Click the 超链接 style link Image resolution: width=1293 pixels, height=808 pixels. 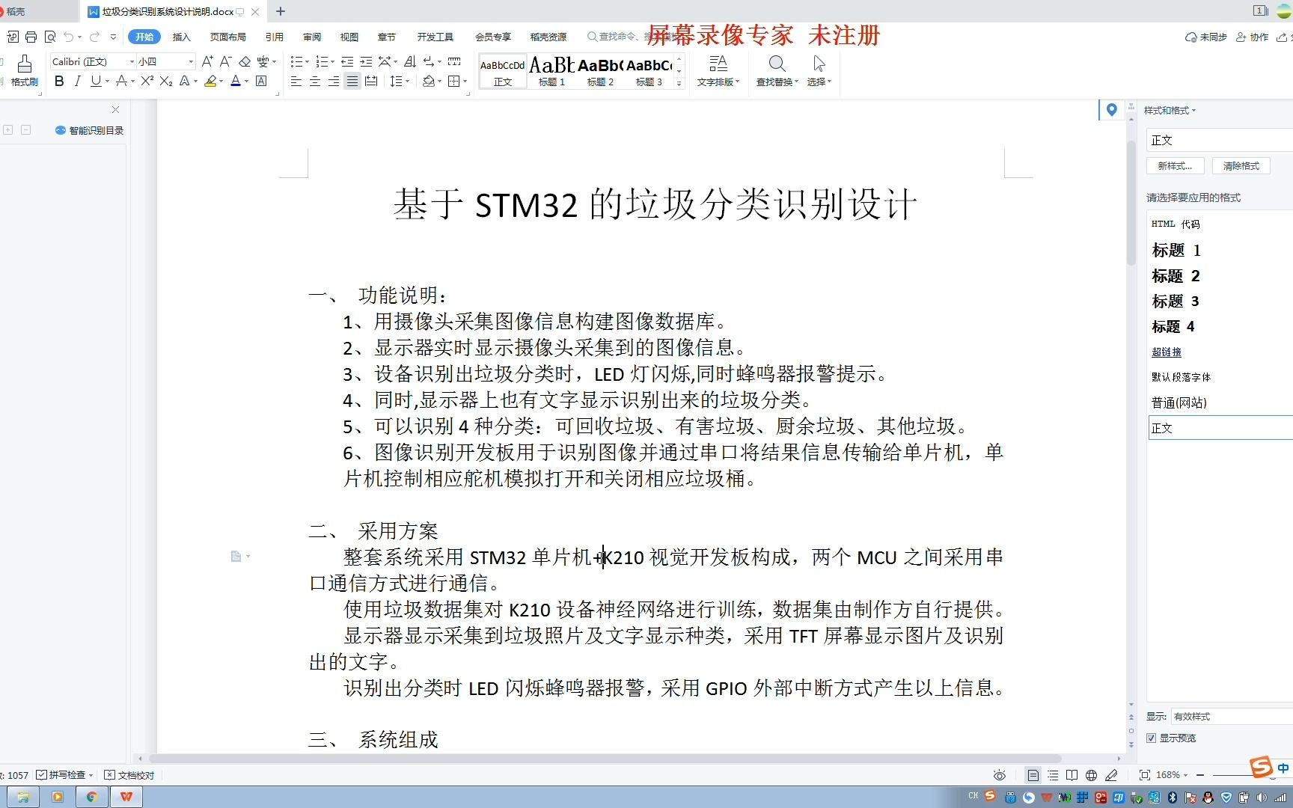1167,352
